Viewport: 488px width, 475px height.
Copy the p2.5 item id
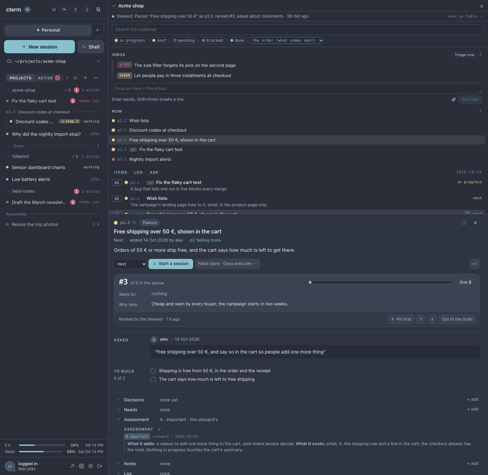(x=135, y=223)
